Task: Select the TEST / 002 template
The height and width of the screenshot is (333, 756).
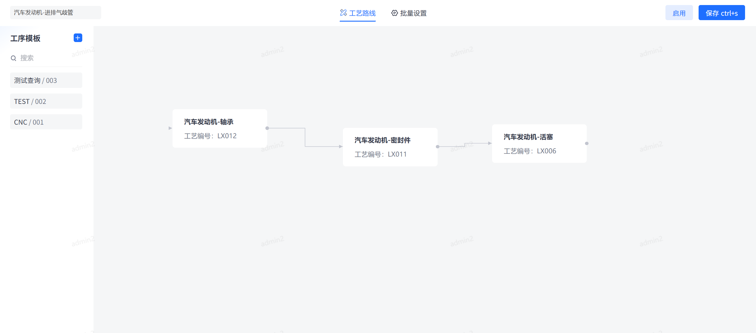Action: click(46, 102)
